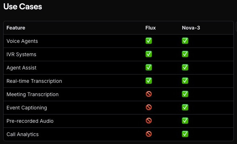Select Nova-3 checkmark in IVR Systems row
The width and height of the screenshot is (237, 144).
pos(185,54)
